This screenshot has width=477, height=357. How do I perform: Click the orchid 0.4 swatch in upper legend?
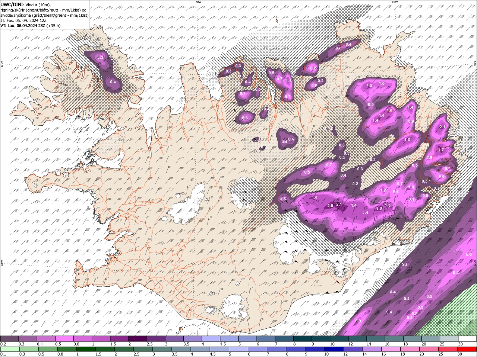coord(46,339)
